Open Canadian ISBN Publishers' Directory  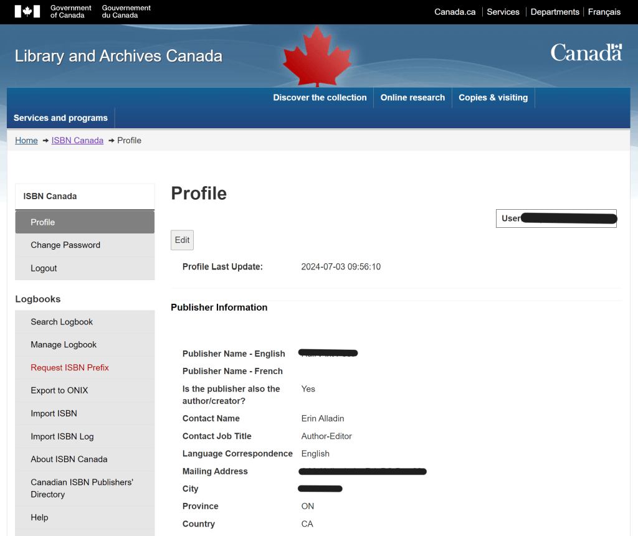82,488
